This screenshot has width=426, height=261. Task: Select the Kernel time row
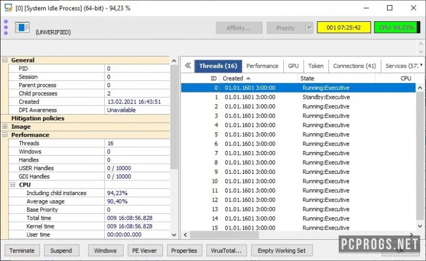89,226
